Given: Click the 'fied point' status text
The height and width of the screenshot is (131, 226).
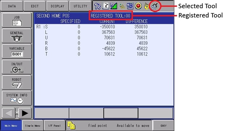Looking at the screenshot, I should (x=97, y=126).
